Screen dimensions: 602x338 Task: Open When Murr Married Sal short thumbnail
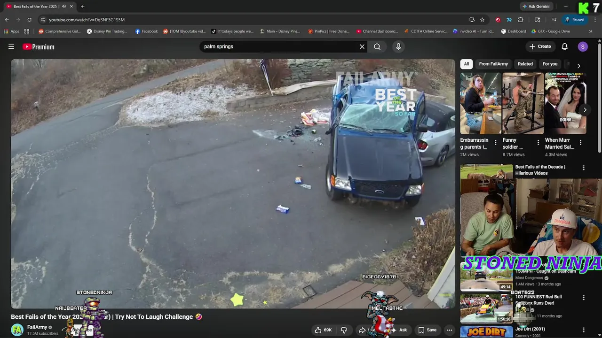(566, 103)
